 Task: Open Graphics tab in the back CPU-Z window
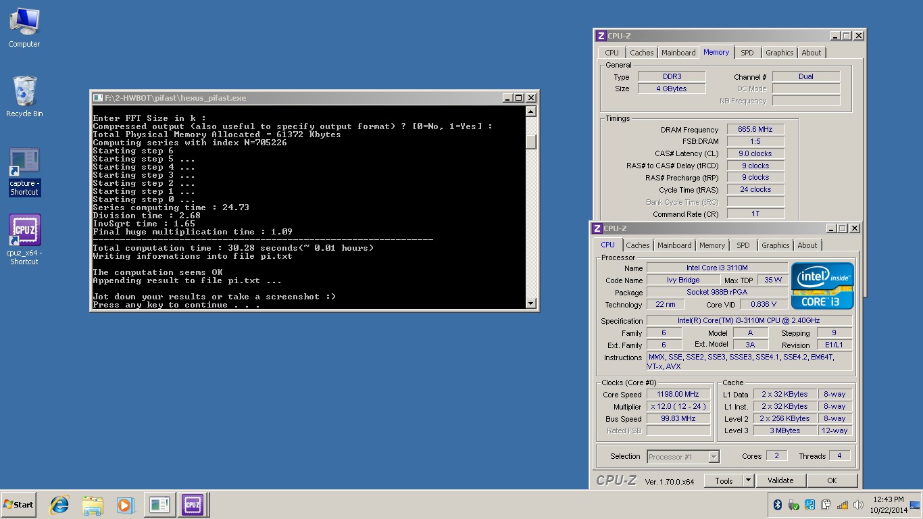779,53
